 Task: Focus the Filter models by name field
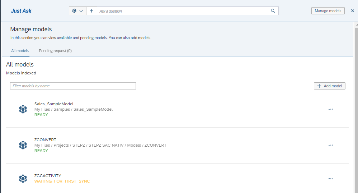[x=73, y=86]
